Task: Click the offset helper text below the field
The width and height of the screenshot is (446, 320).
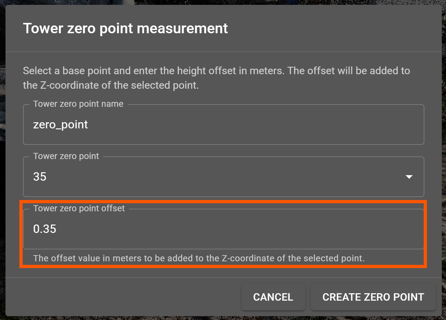Action: tap(199, 258)
